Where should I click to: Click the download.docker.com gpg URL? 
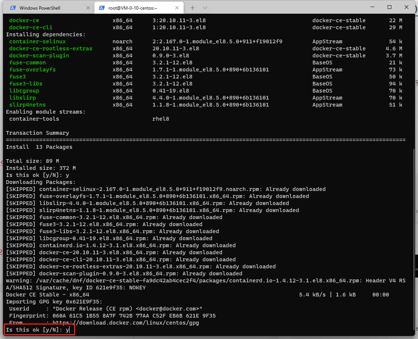(x=126, y=323)
